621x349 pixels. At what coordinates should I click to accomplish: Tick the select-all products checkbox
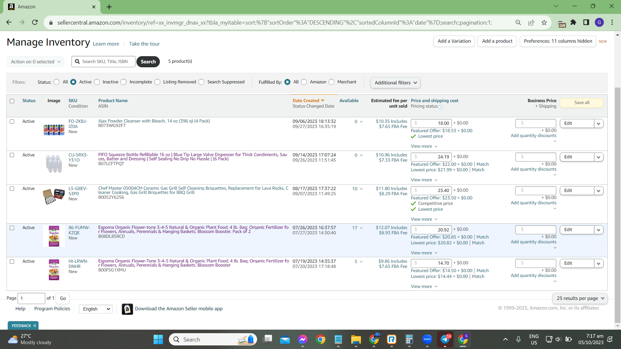[12, 101]
